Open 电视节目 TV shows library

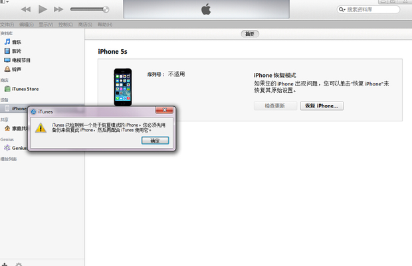[x=17, y=60]
